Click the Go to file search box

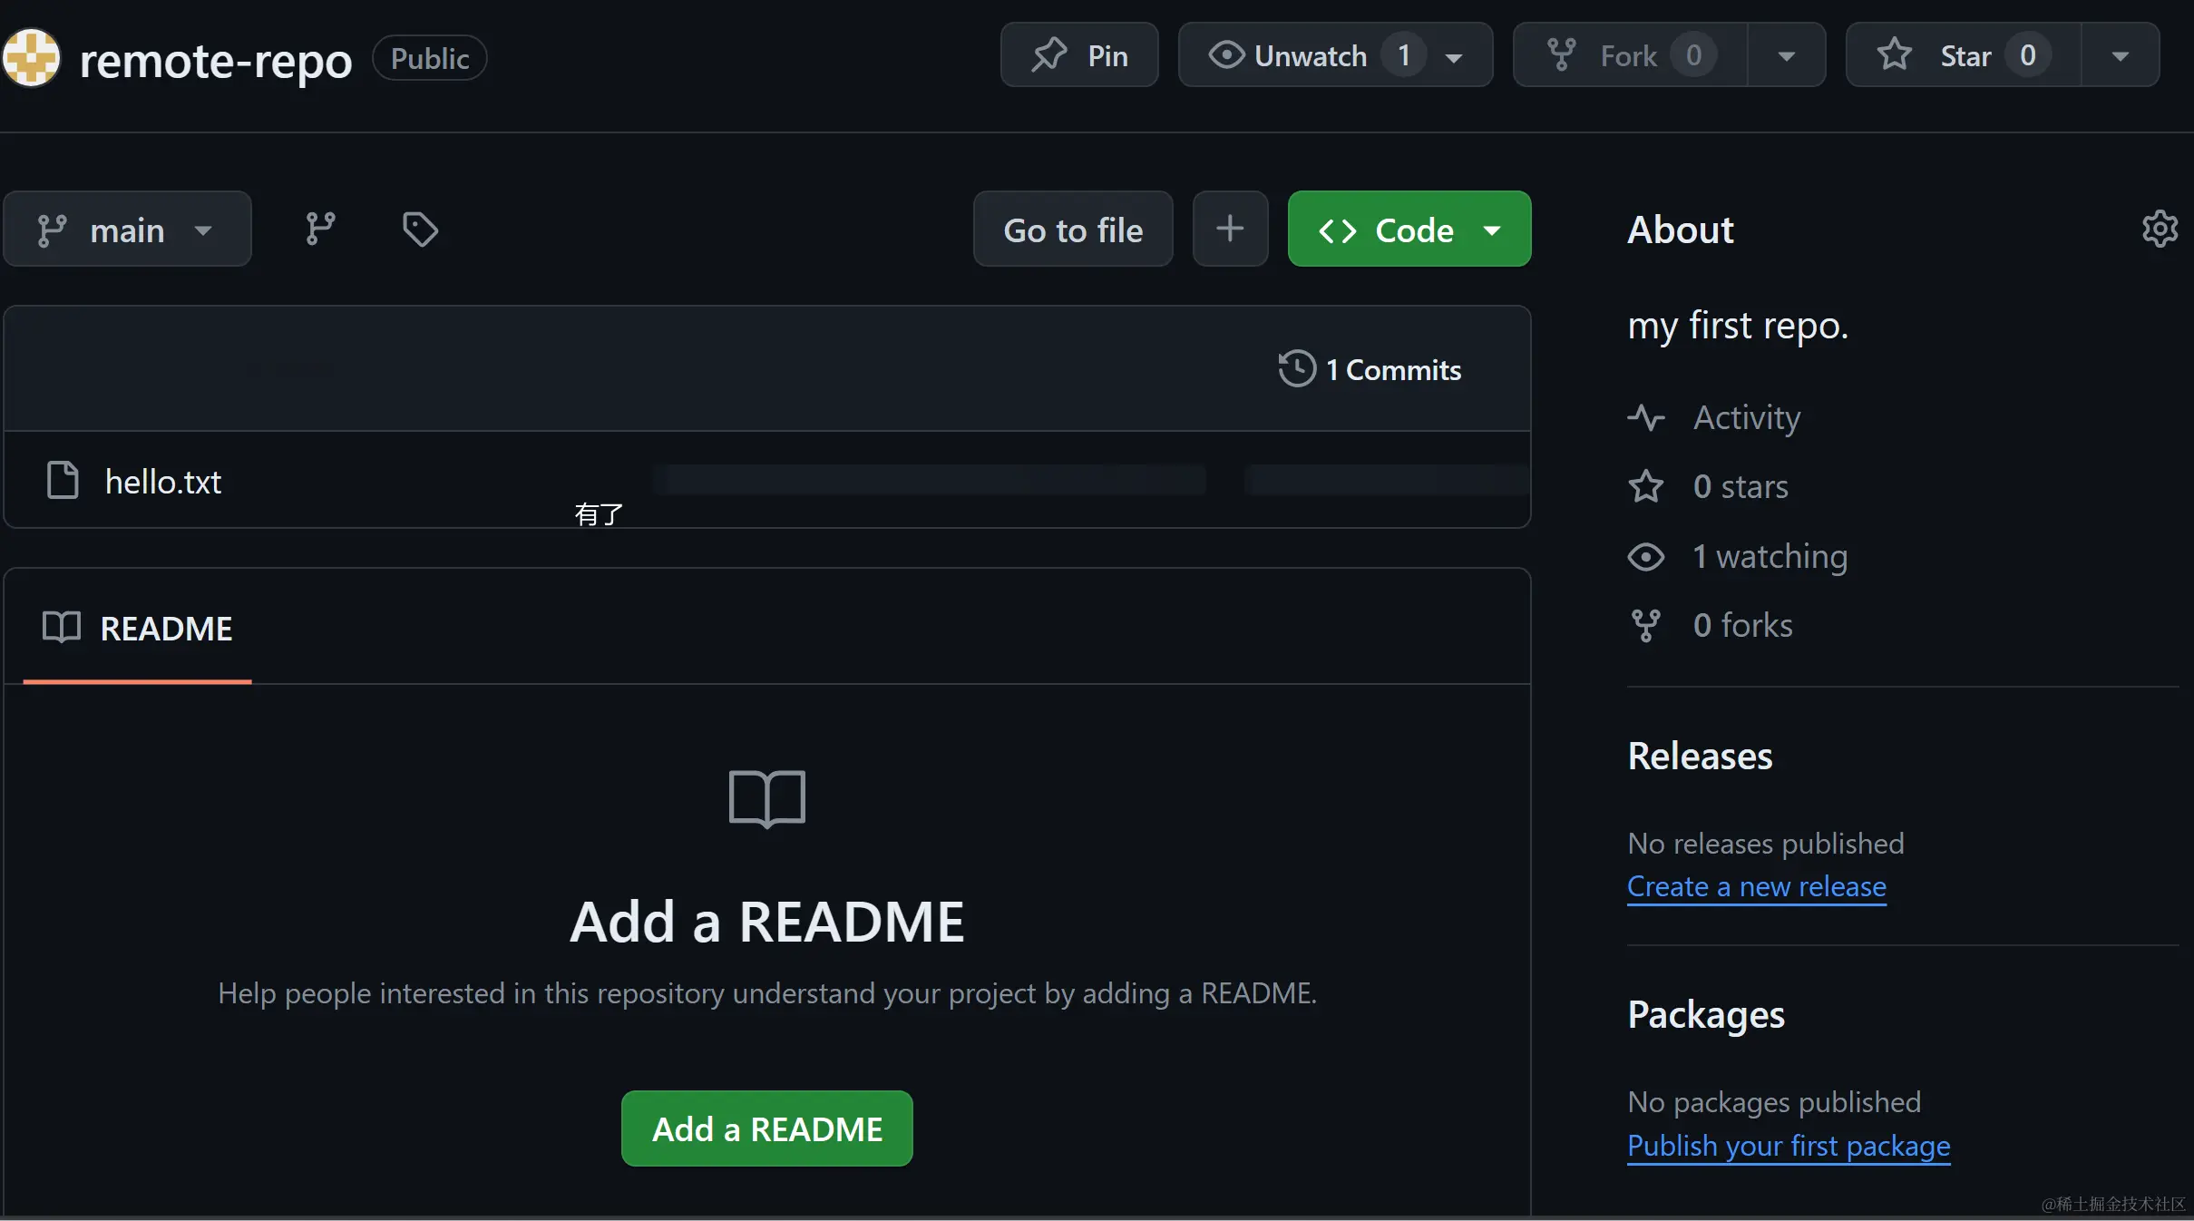[x=1072, y=229]
